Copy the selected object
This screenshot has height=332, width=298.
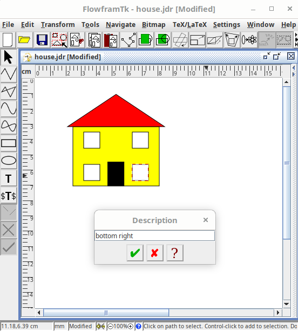[94, 40]
